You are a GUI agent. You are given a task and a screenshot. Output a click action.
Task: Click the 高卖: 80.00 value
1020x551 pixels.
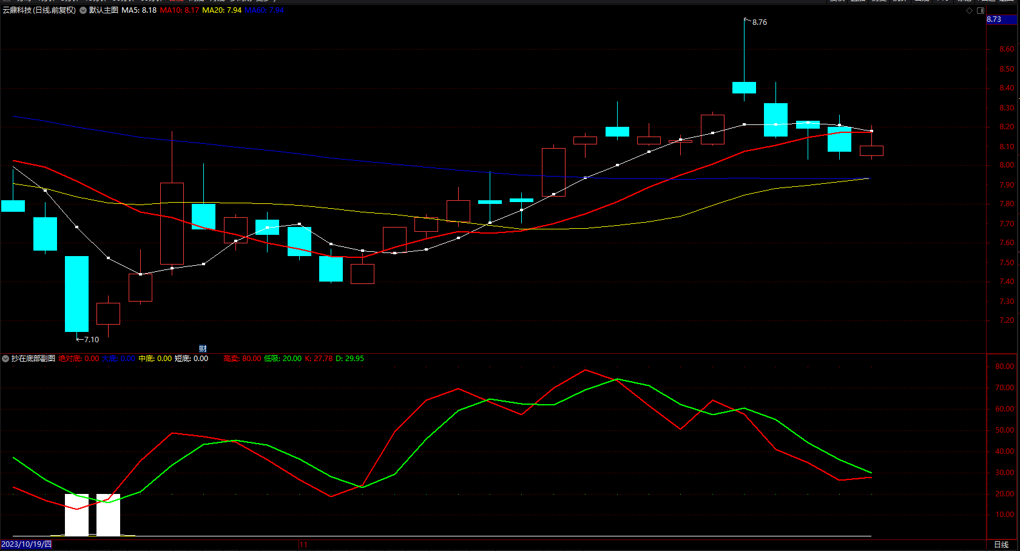(242, 359)
